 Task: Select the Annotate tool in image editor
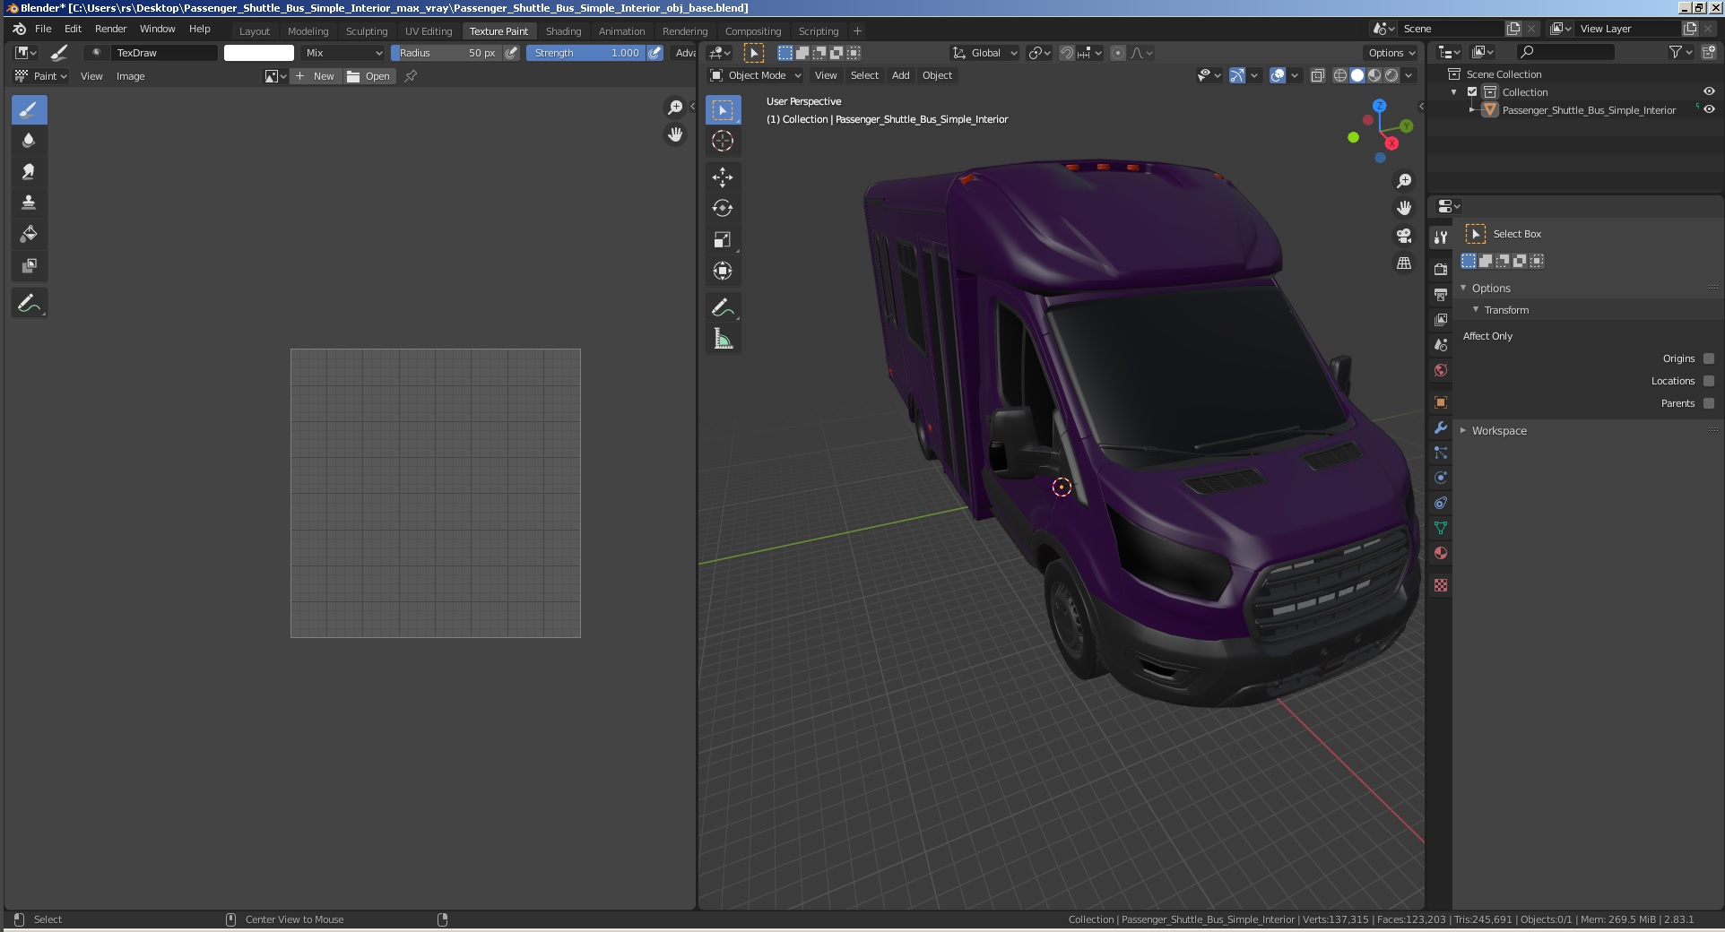point(29,303)
